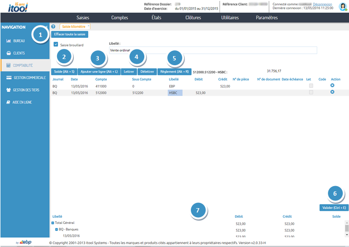Open Gestion des Tiers in sidebar

click(27, 90)
